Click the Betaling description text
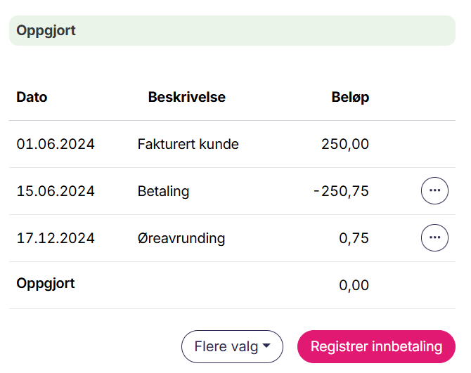The height and width of the screenshot is (373, 471). (x=163, y=191)
